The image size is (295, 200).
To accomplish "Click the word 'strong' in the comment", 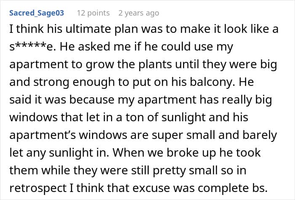I will point(51,83).
